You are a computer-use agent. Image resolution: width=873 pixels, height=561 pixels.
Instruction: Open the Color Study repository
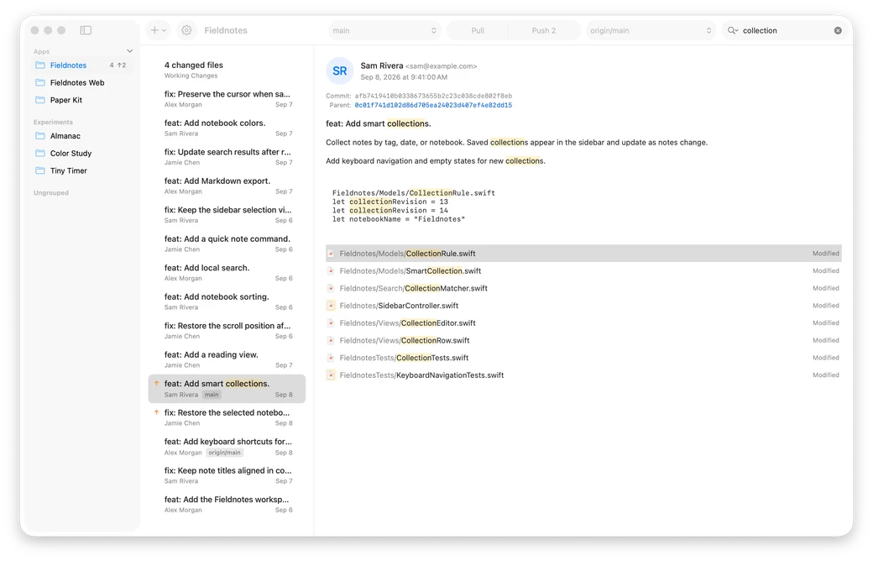click(x=83, y=153)
